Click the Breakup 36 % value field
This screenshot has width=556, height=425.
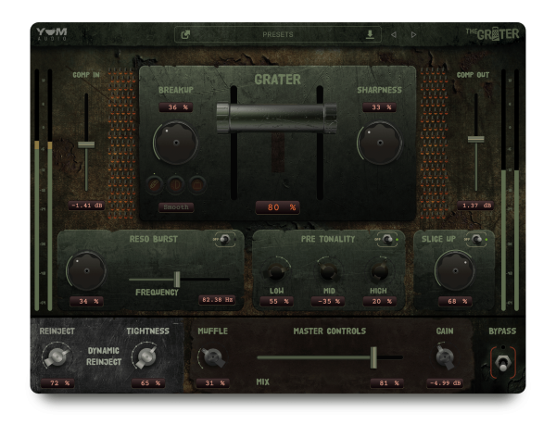(x=176, y=107)
